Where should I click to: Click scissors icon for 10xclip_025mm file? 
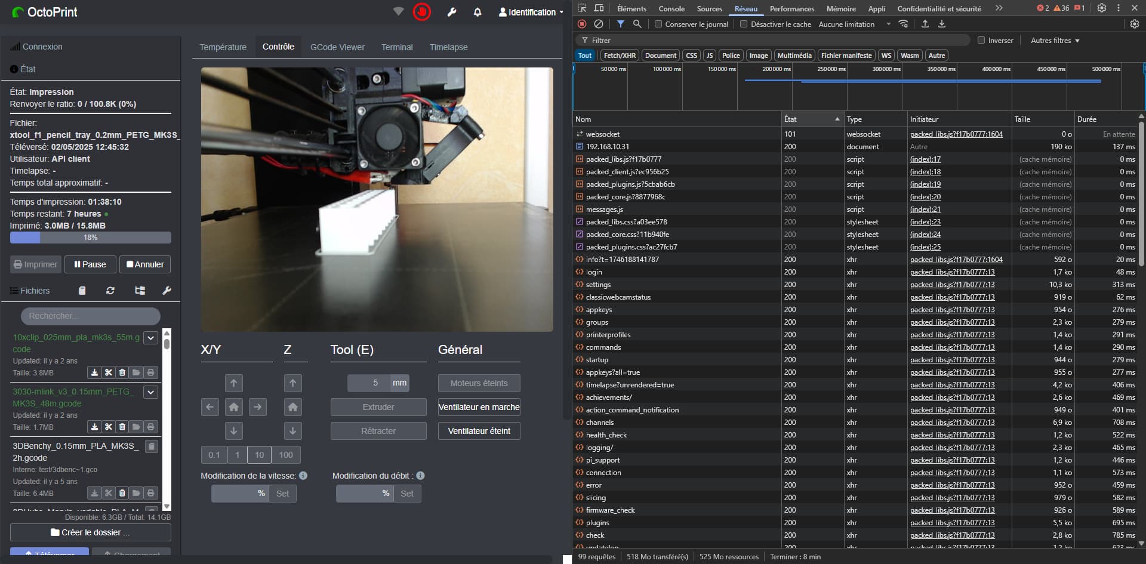108,372
